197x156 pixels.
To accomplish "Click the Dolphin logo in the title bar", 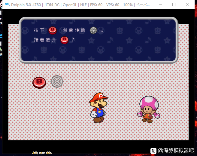I will [x=7, y=5].
